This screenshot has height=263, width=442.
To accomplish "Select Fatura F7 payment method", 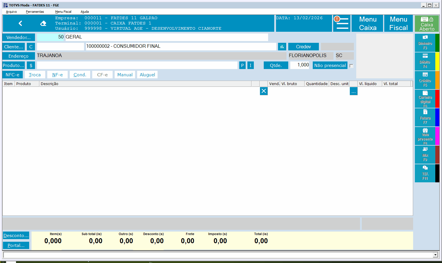I will click(425, 117).
